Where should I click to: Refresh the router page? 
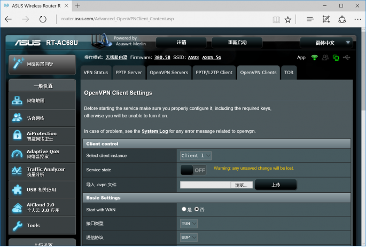tap(43, 19)
